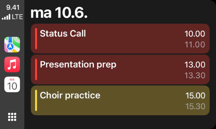Click the 15.00 start time label
The width and height of the screenshot is (216, 129).
195,96
